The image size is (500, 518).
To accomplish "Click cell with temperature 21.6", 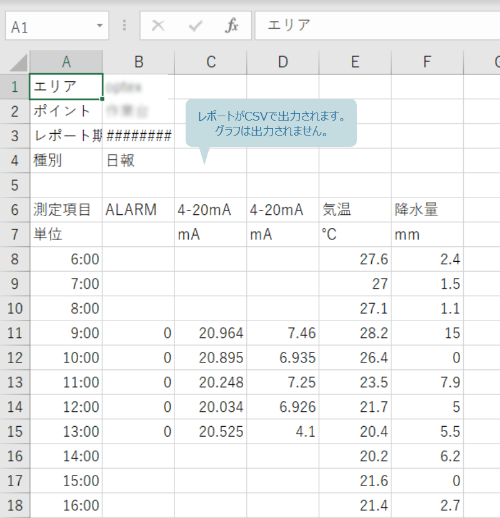I will click(355, 481).
